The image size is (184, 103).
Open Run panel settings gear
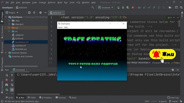(x=173, y=70)
